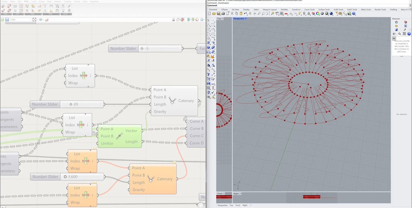Click the Number Slider grip showing 20
Image resolution: width=412 pixels, height=208 pixels.
point(71,104)
